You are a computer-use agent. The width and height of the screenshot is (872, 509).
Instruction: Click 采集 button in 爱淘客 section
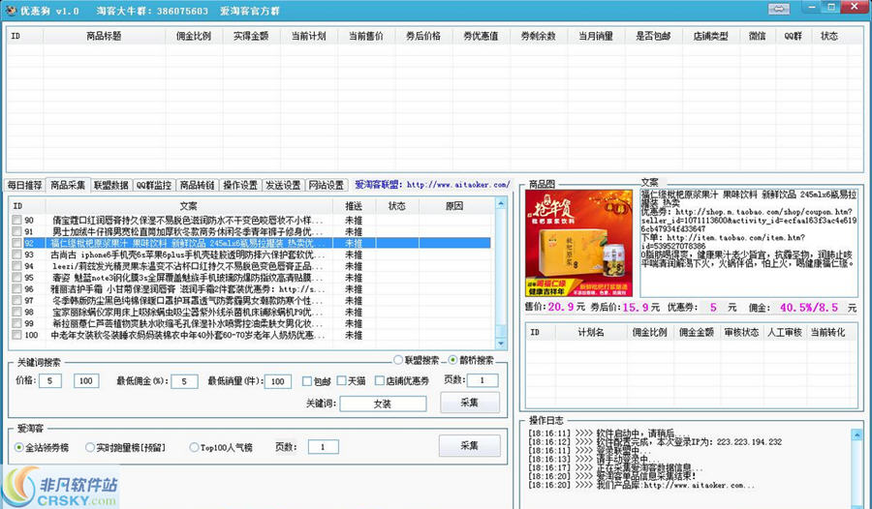[x=469, y=446]
